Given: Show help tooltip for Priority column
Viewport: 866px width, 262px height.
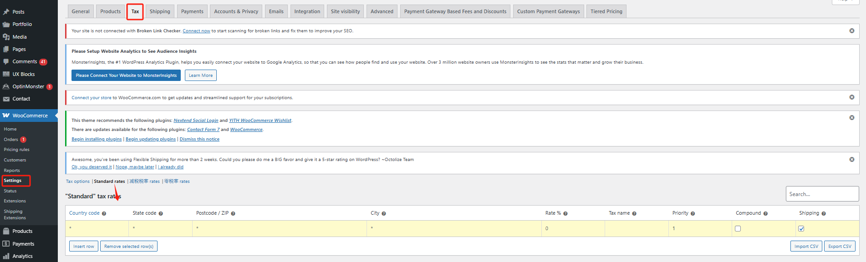Looking at the screenshot, I should (x=693, y=213).
